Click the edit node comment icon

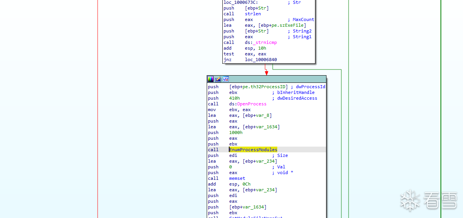[x=218, y=79]
